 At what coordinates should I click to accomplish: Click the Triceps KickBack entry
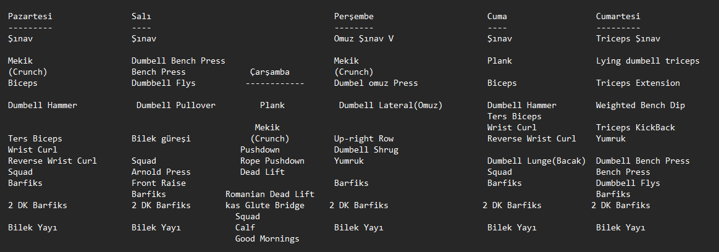pyautogui.click(x=636, y=128)
